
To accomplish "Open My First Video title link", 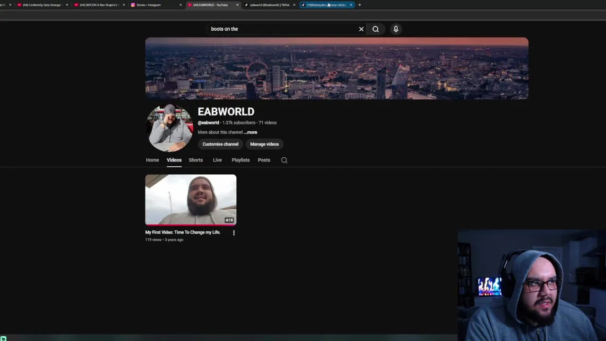I will (183, 232).
